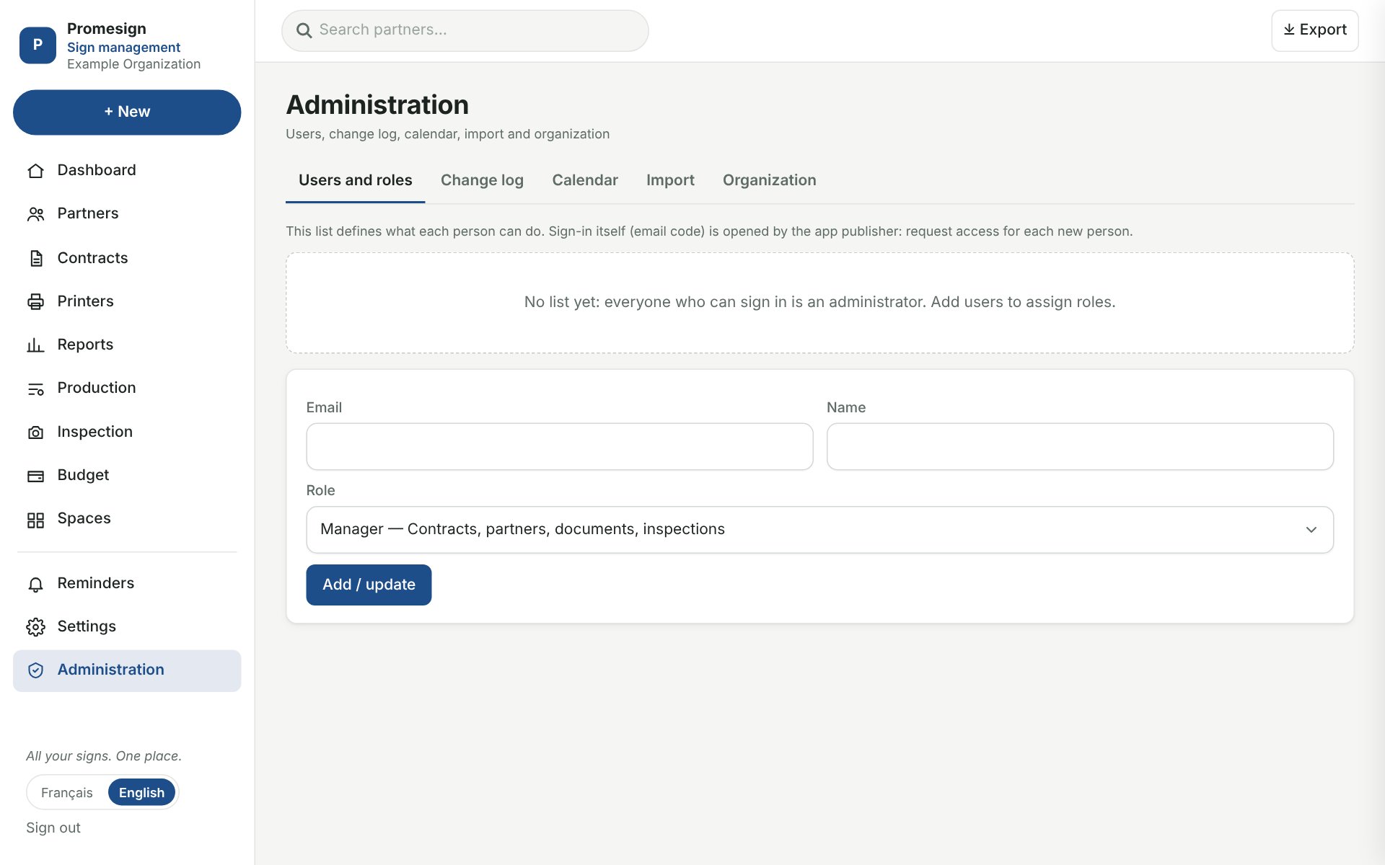Focus the Name input field
The height and width of the screenshot is (865, 1385).
pyautogui.click(x=1080, y=447)
